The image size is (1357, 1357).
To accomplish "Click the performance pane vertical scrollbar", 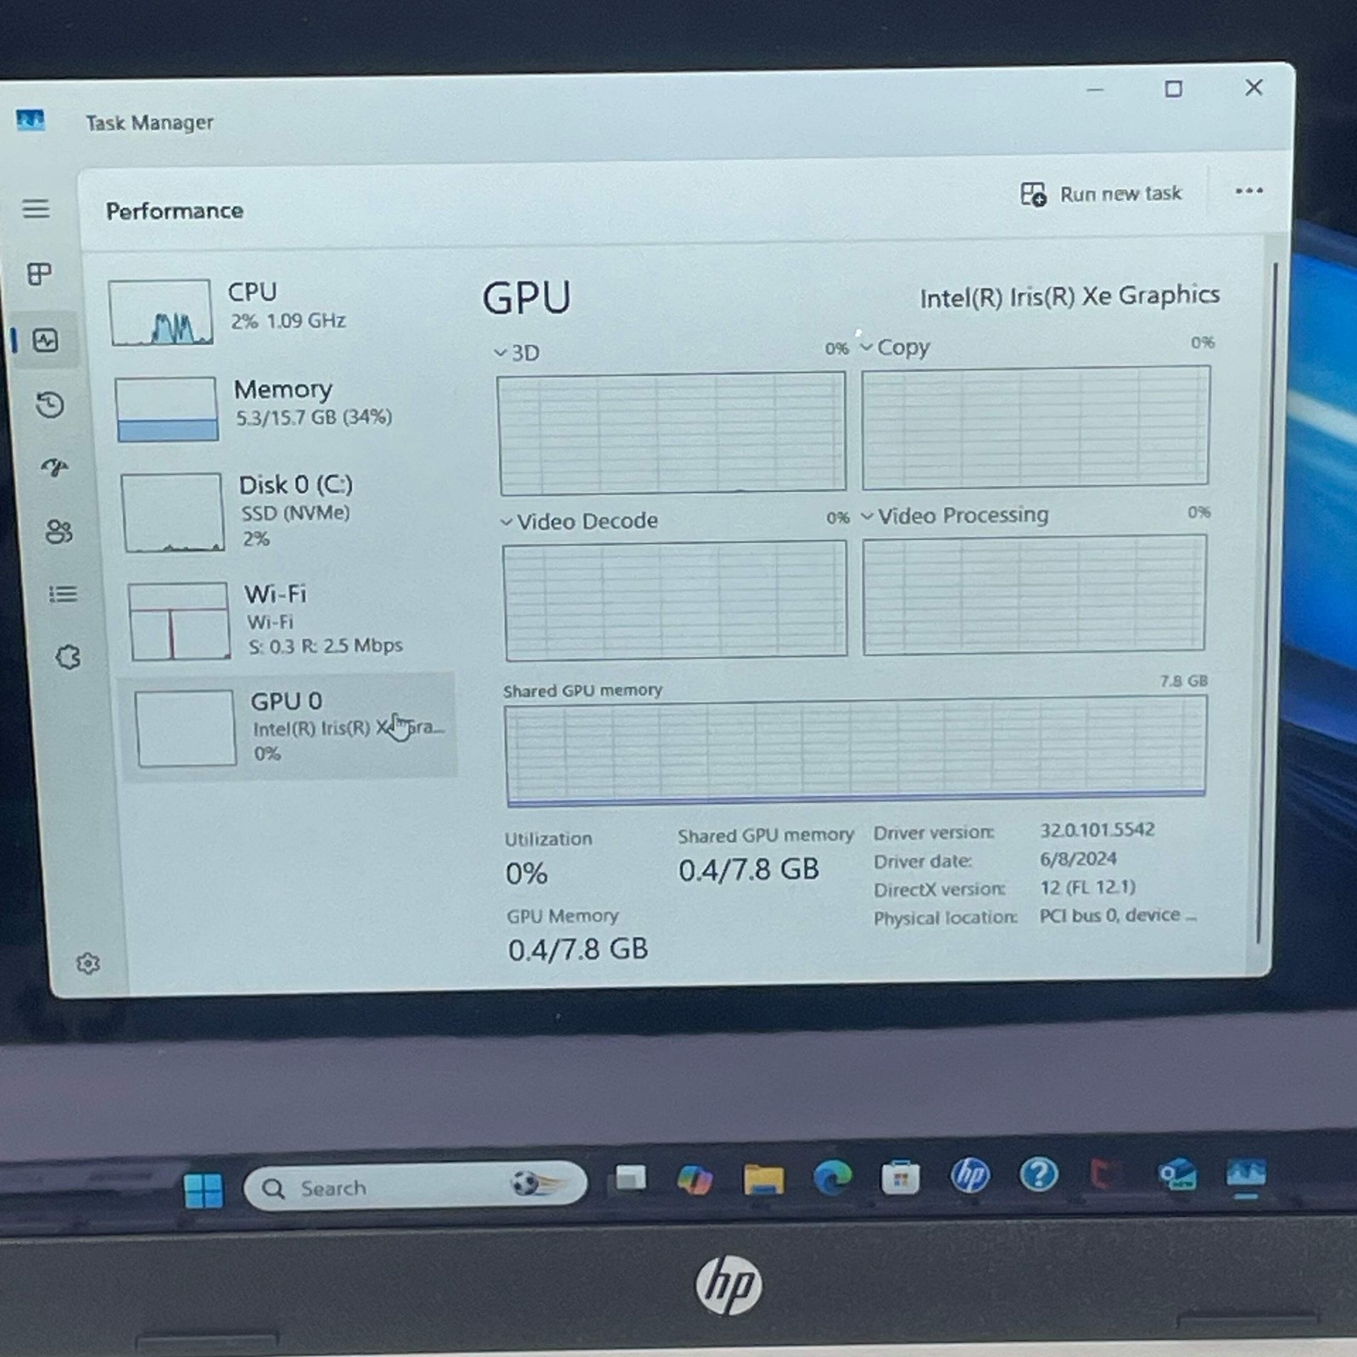I will pos(1267,602).
